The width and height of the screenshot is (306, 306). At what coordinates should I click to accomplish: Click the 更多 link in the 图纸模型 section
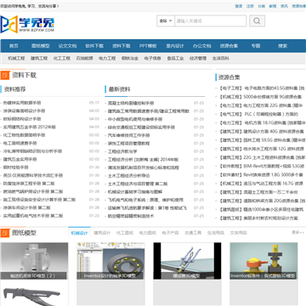pyautogui.click(x=295, y=232)
